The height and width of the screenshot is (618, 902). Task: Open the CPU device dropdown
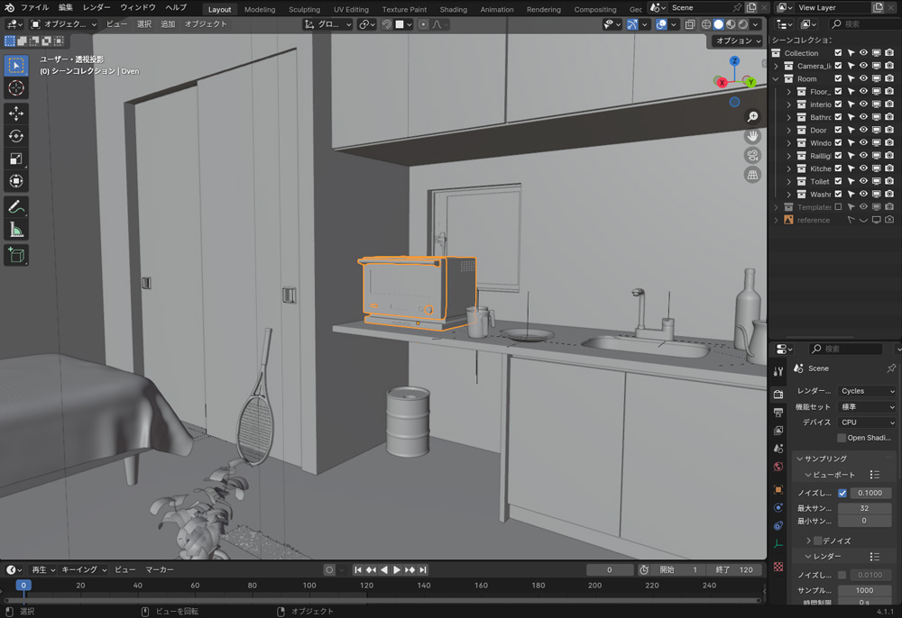867,422
